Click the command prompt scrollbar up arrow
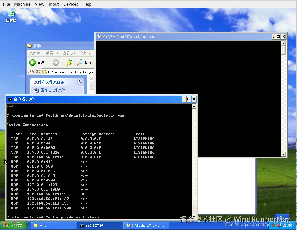This screenshot has height=230, width=297. pos(194,106)
